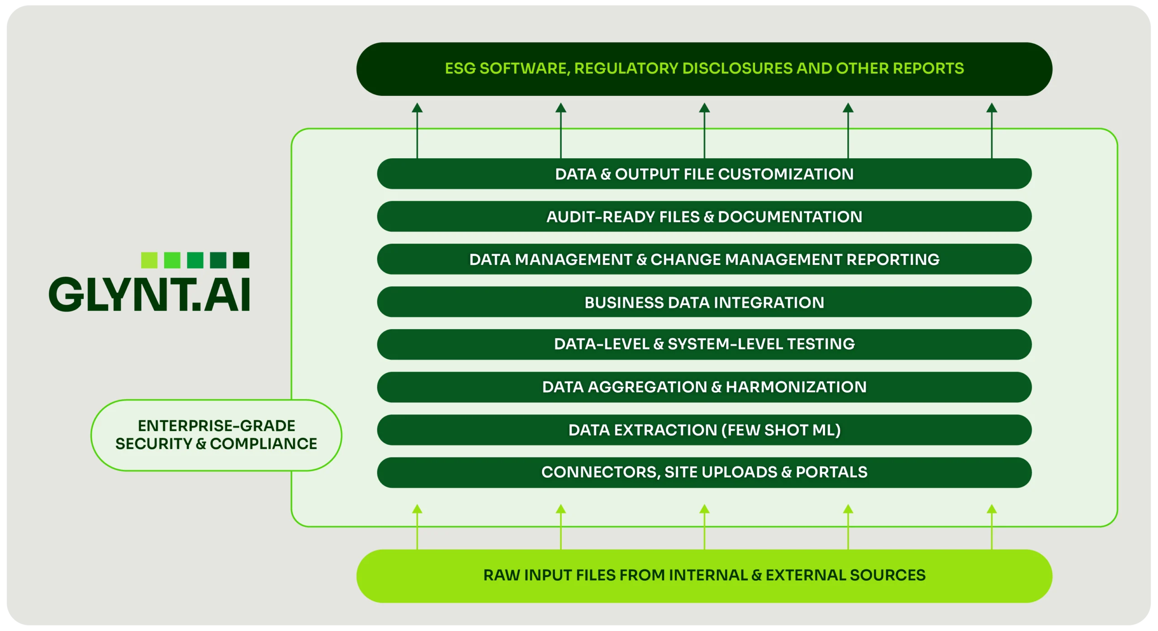
Task: Click the darkest green square in logo
Action: [241, 260]
